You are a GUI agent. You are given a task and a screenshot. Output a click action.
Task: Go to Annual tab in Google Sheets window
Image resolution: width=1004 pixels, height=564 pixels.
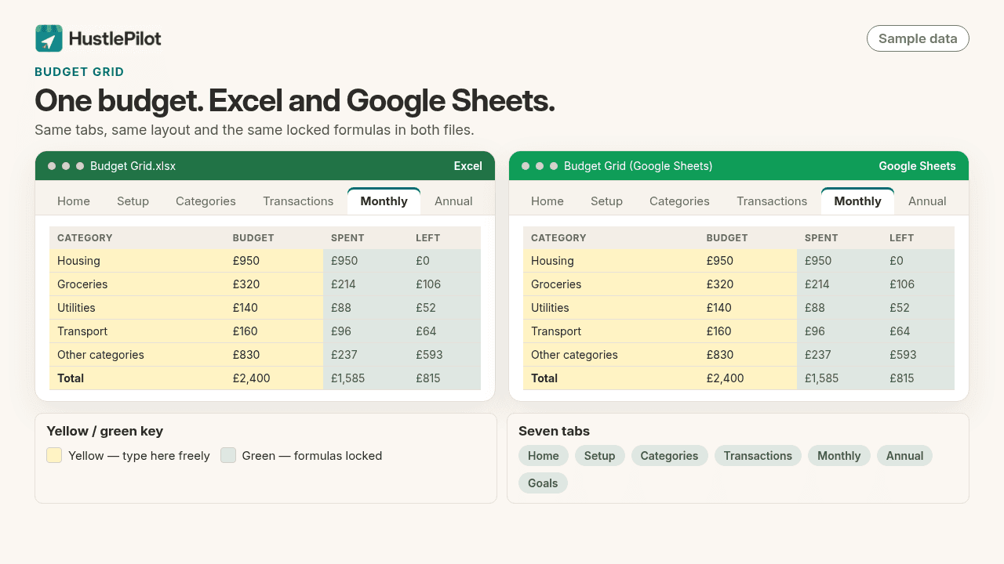(x=927, y=201)
